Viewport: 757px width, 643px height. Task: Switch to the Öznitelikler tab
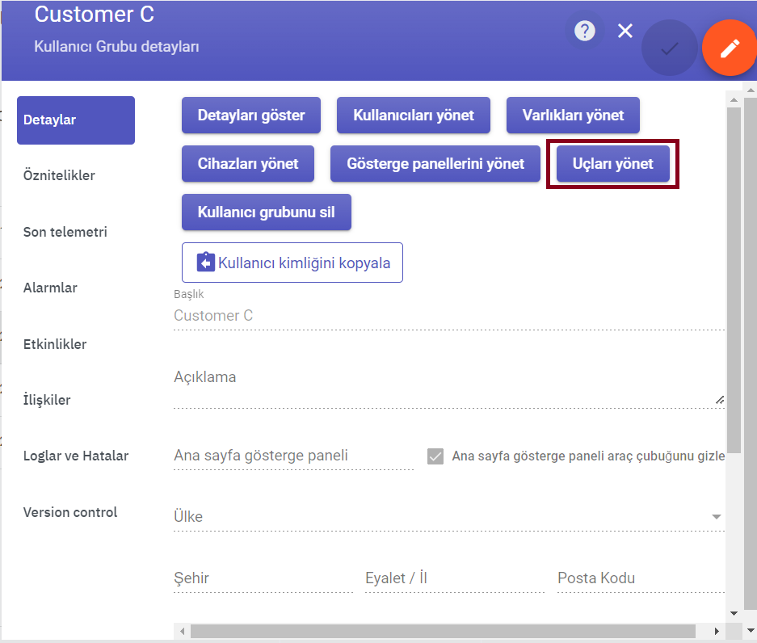(x=60, y=175)
